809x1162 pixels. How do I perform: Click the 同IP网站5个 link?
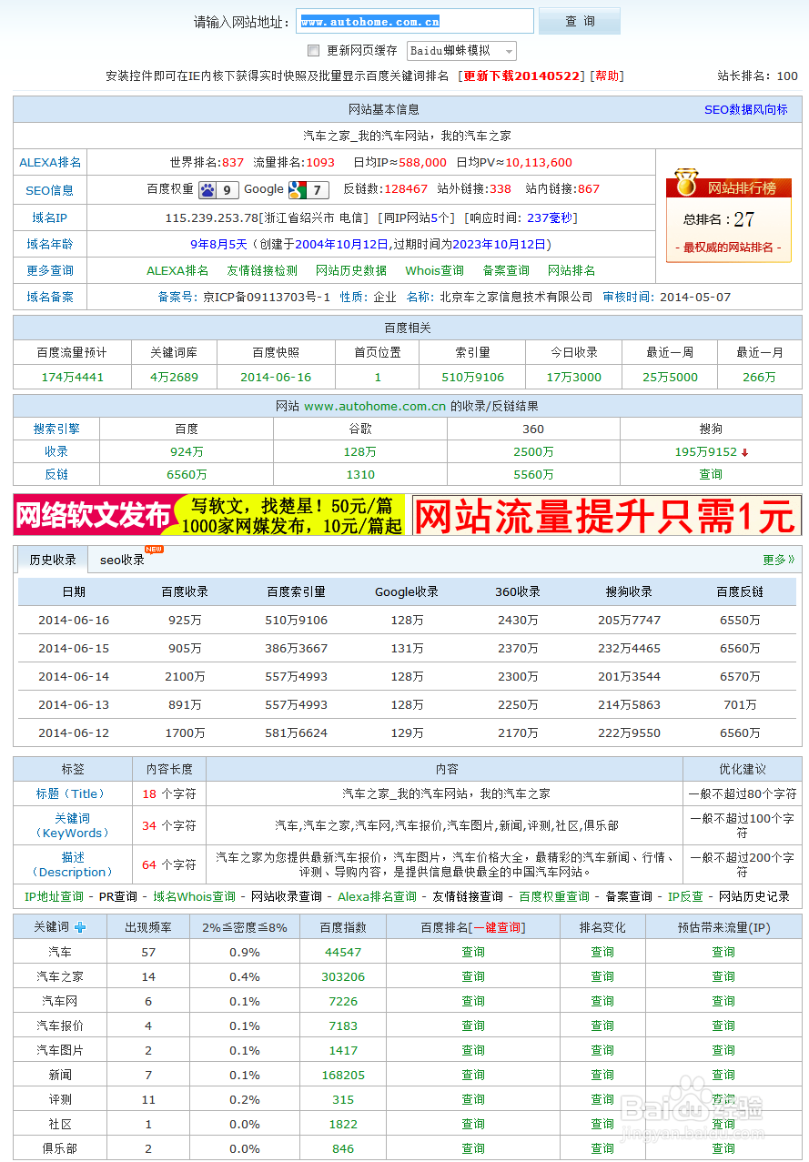pyautogui.click(x=415, y=217)
